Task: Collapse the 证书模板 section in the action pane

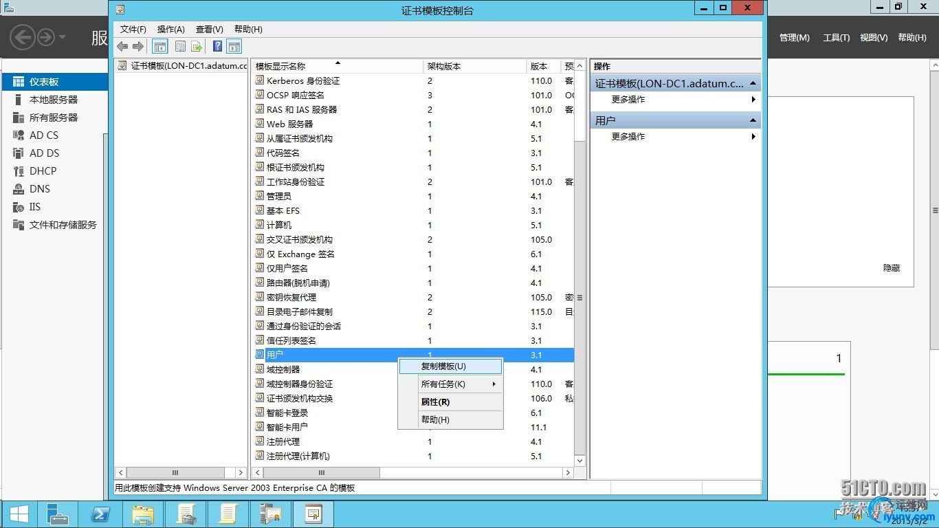Action: (x=753, y=83)
